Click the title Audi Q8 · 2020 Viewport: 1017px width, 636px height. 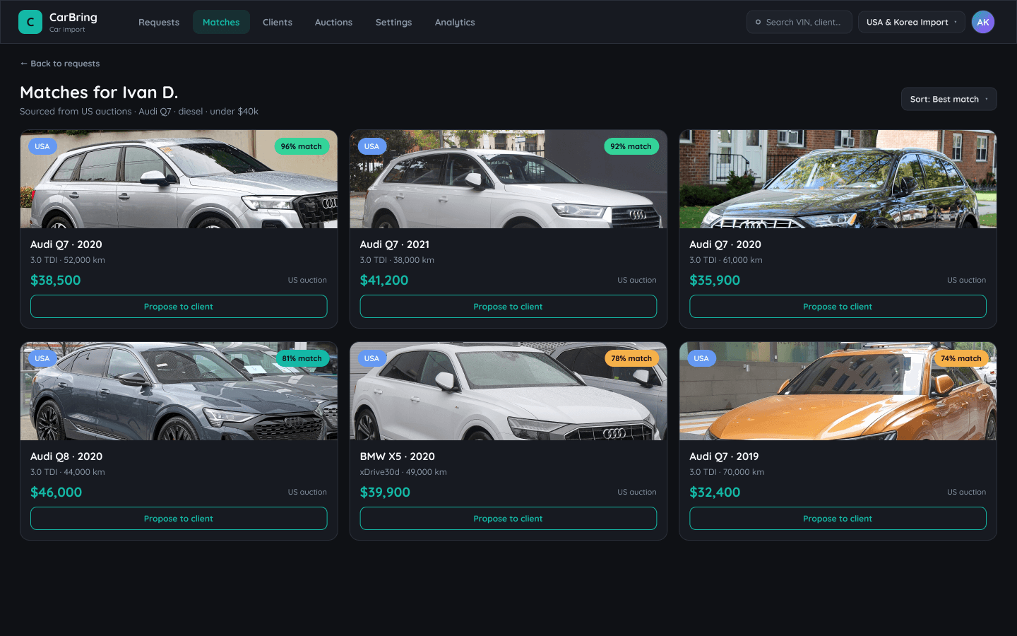(x=66, y=457)
